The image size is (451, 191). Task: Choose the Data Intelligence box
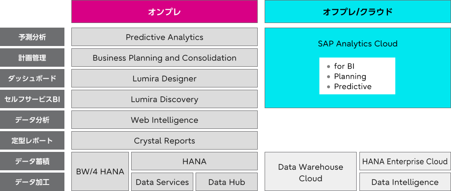(405, 182)
